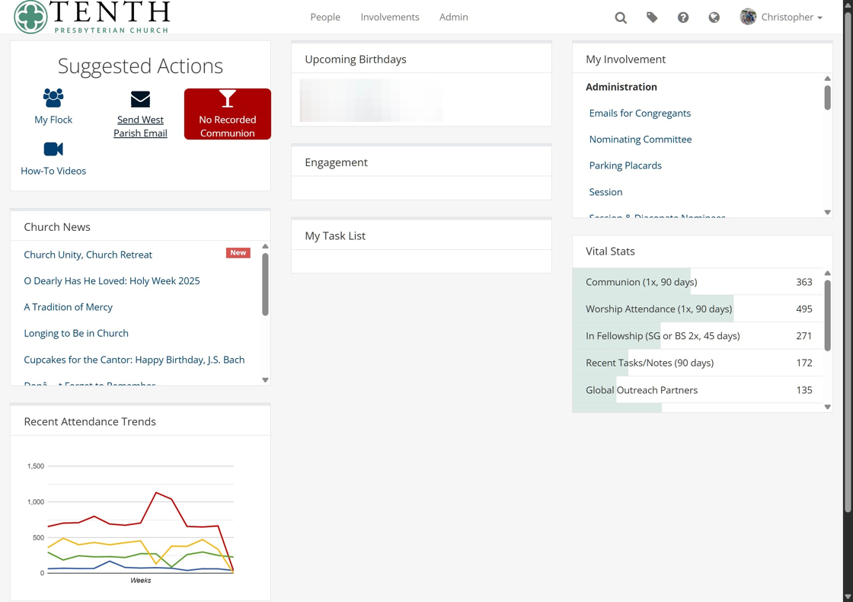Click the browser page scrollbar down arrow
Viewport: 853px width, 602px height.
848,597
